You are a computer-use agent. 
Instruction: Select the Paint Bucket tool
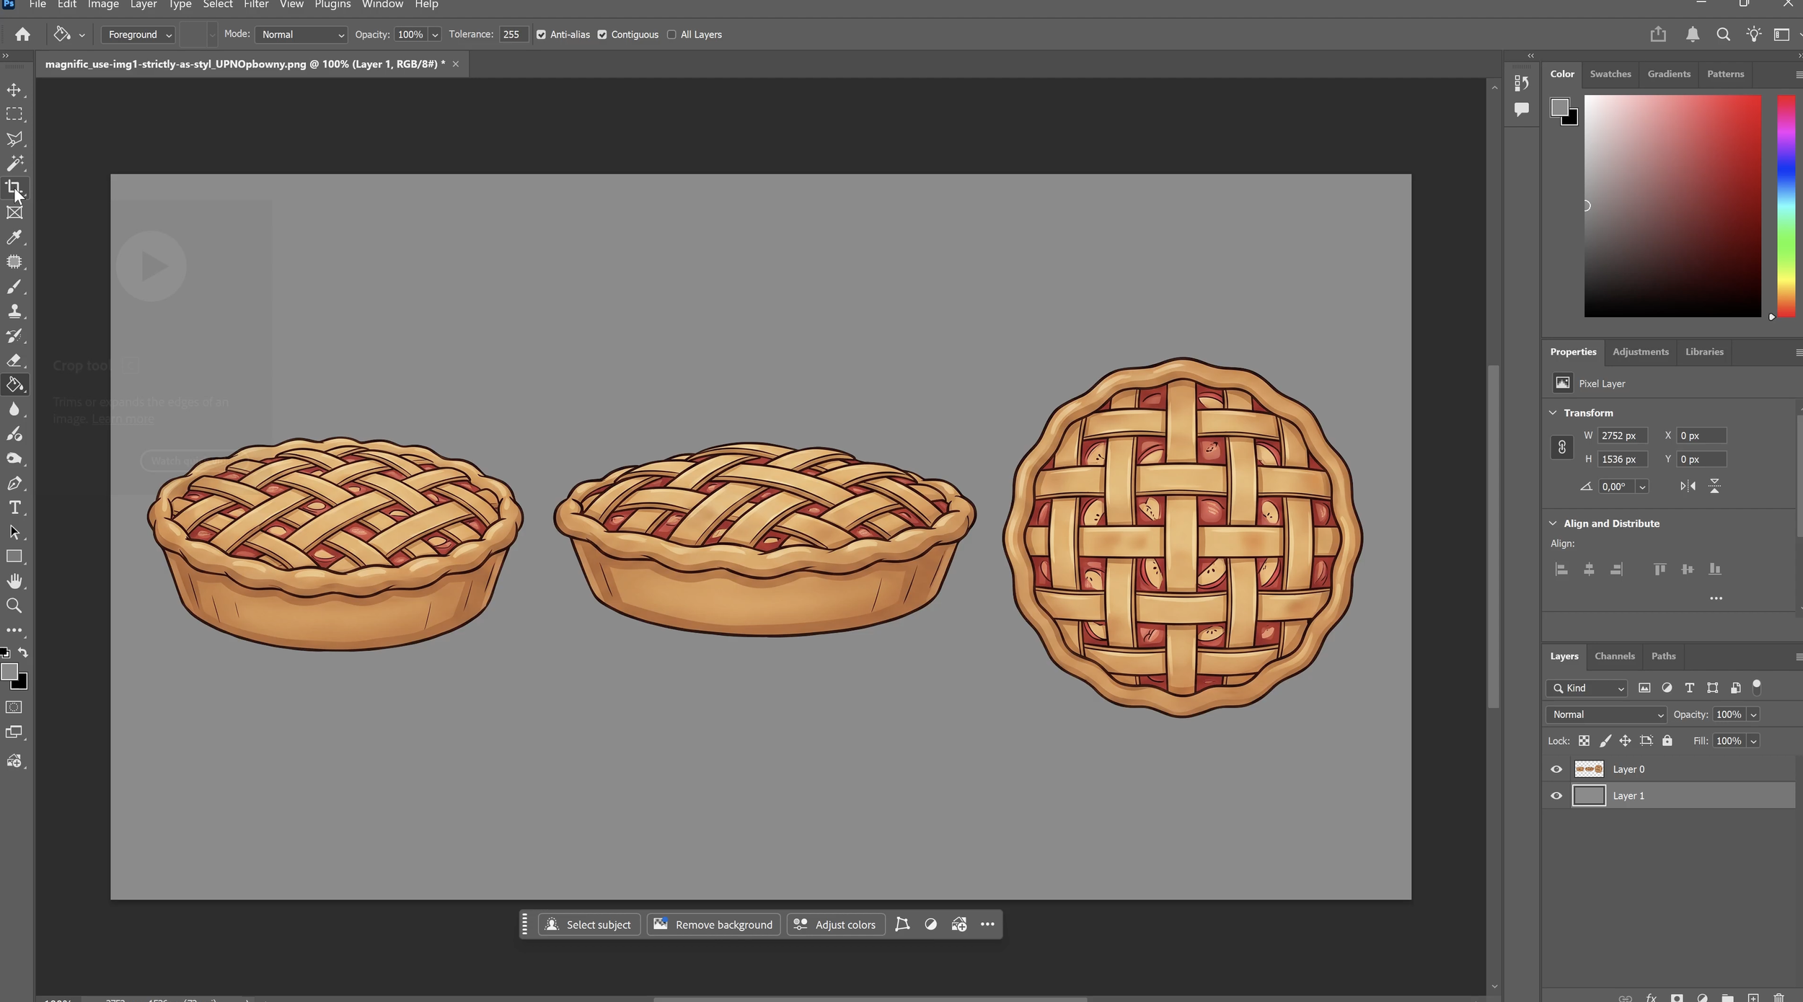click(x=14, y=385)
